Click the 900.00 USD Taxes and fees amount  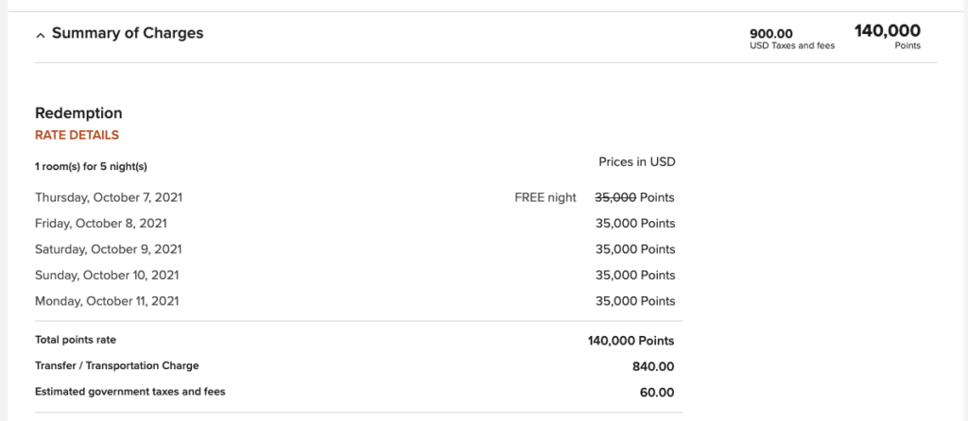(792, 38)
